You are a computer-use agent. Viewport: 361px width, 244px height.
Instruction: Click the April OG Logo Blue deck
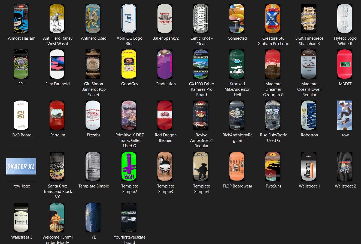pyautogui.click(x=129, y=18)
